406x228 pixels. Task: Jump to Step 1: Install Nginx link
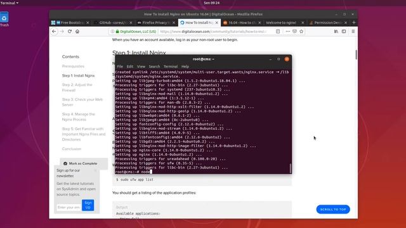(78, 75)
